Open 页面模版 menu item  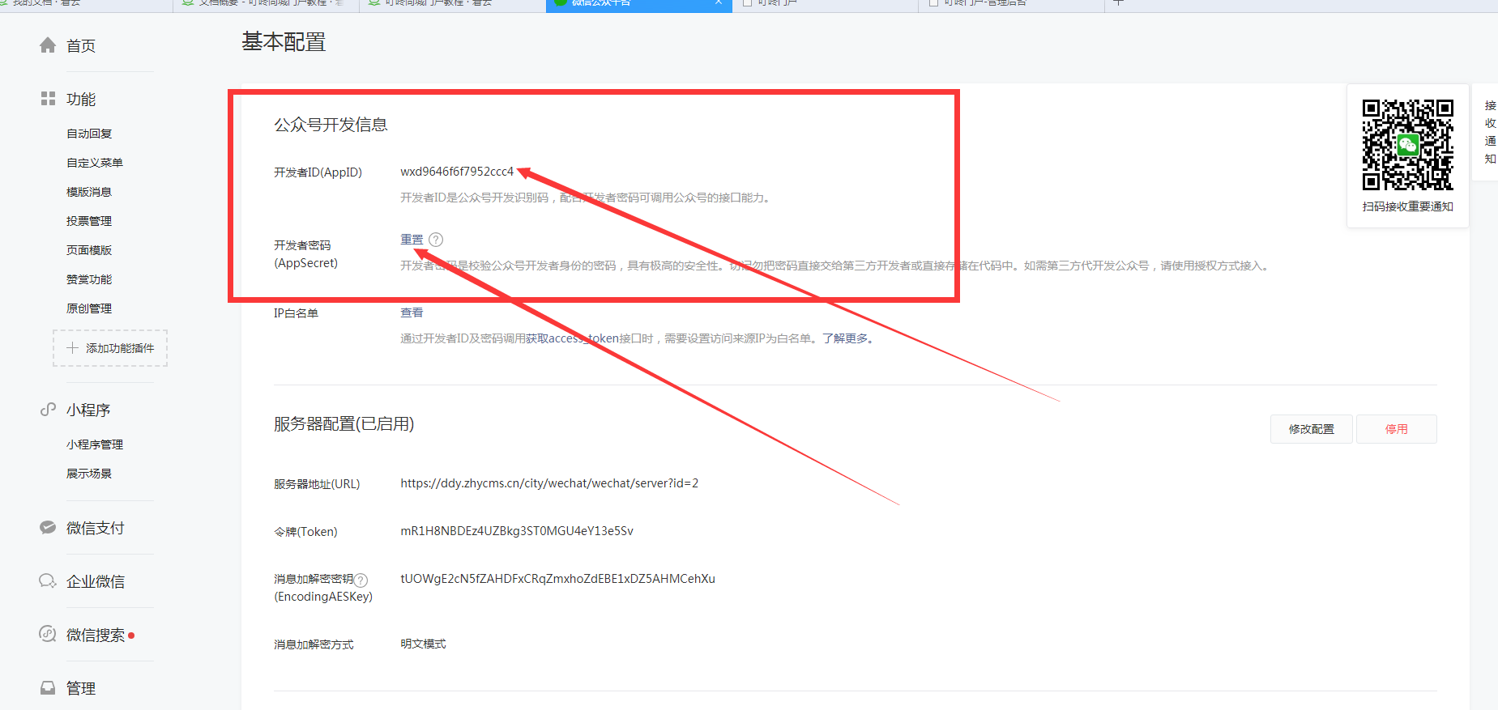tap(89, 250)
